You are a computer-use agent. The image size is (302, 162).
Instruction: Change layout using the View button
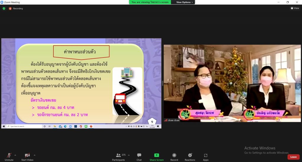[x=295, y=8]
